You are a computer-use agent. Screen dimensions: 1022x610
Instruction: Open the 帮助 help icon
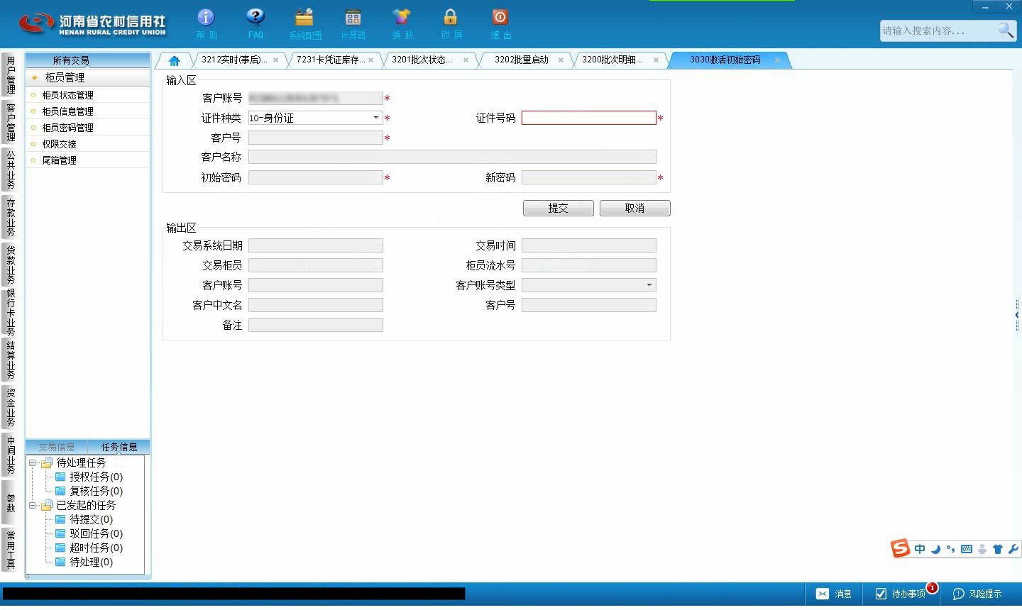(206, 17)
